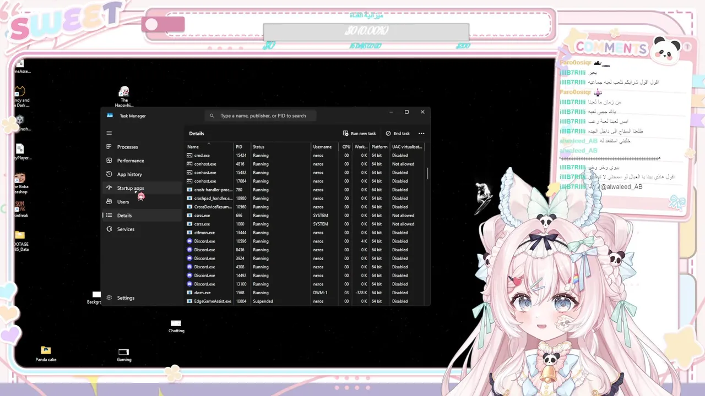The width and height of the screenshot is (705, 396).
Task: Open the Panda cake folder on the desktop
Action: click(x=46, y=353)
